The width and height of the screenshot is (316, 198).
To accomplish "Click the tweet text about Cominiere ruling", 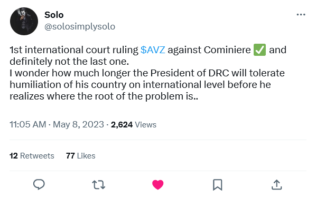I will click(x=148, y=73).
